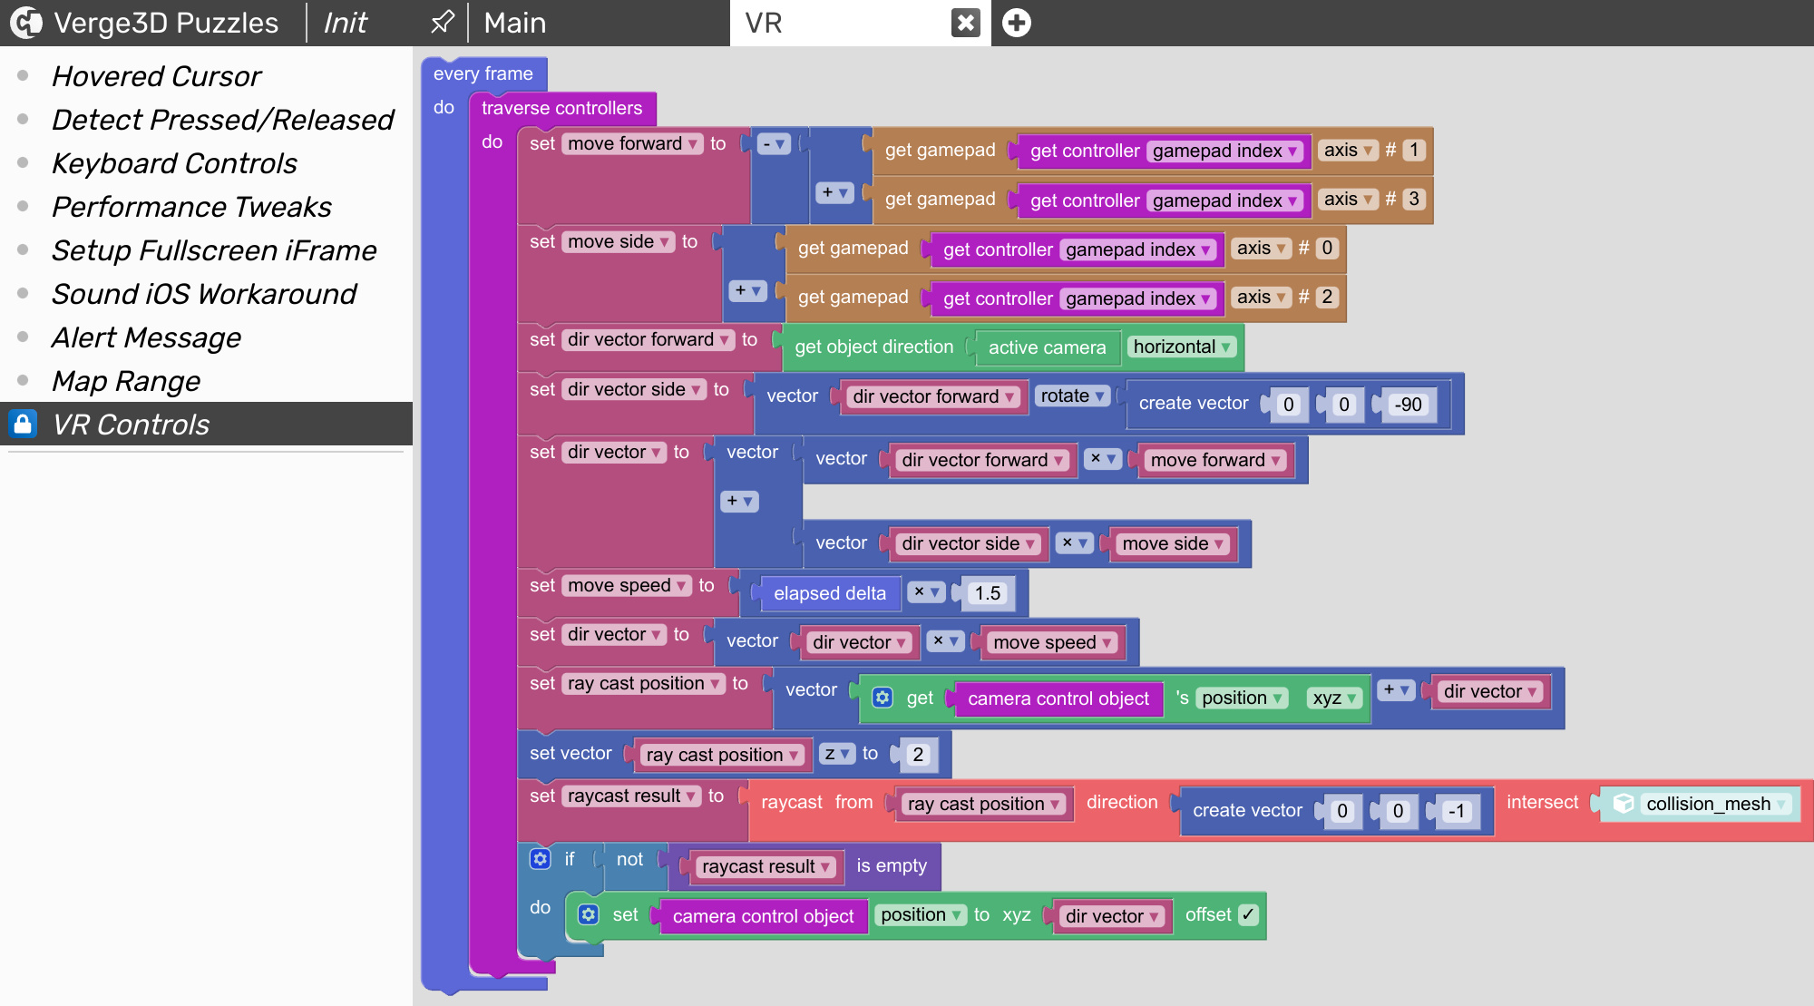Viewport: 1814px width, 1006px height.
Task: Select the 'is empty' condition block
Action: click(x=892, y=865)
